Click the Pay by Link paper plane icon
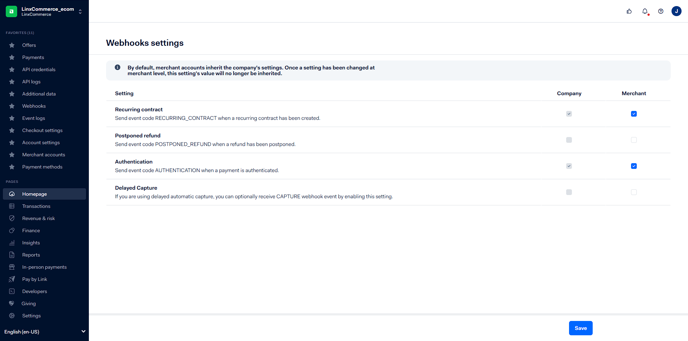Screen dimensions: 688x341 (x=12, y=279)
